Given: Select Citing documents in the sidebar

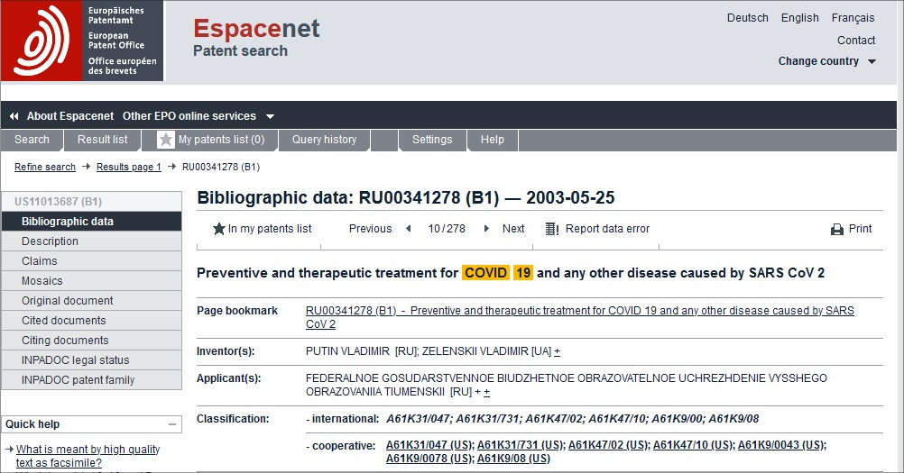Looking at the screenshot, I should (92, 341).
